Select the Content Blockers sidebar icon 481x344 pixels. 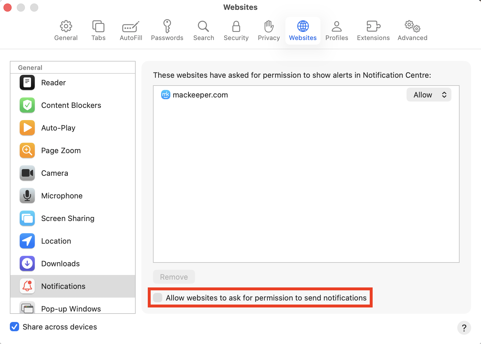tap(71, 105)
